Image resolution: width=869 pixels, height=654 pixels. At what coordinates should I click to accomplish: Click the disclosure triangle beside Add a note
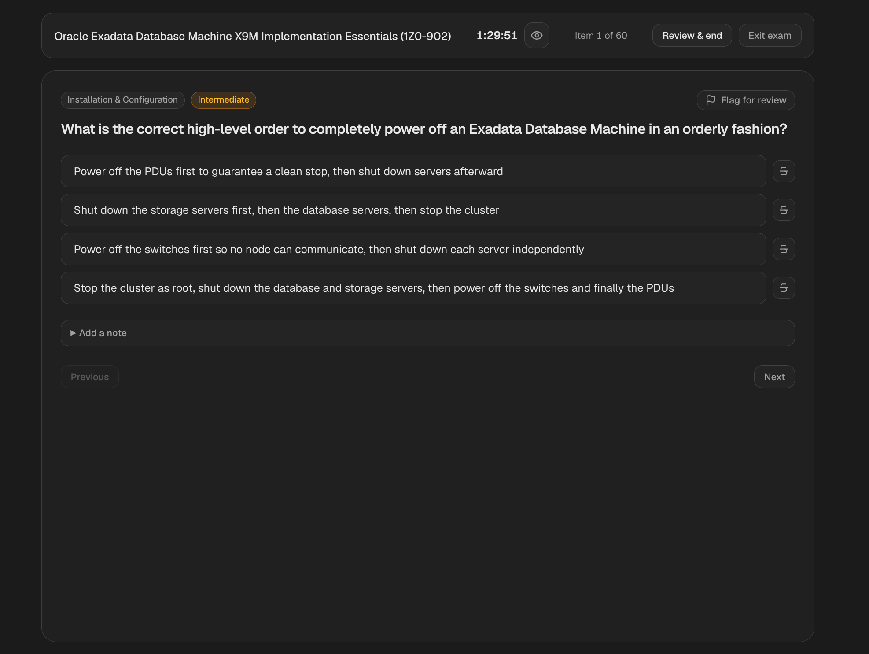coord(73,333)
